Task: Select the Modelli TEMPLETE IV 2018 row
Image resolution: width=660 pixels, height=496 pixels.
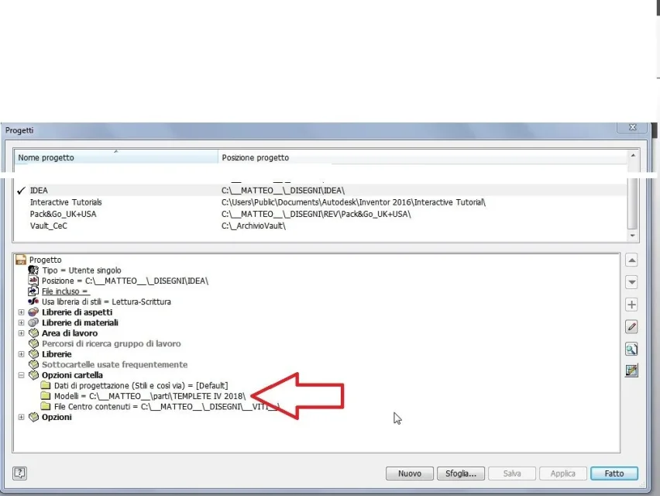Action: click(x=150, y=396)
